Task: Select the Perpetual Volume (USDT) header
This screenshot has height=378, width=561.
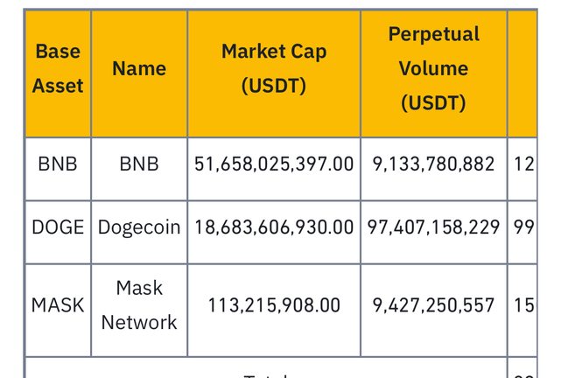Action: (434, 68)
